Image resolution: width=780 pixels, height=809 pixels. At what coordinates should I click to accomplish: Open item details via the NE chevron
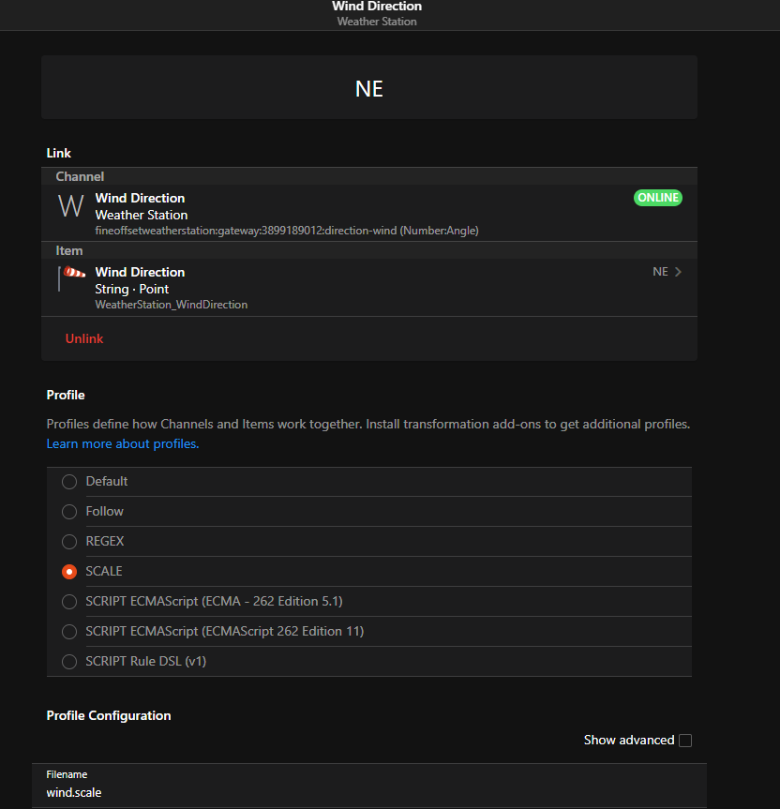pos(677,272)
